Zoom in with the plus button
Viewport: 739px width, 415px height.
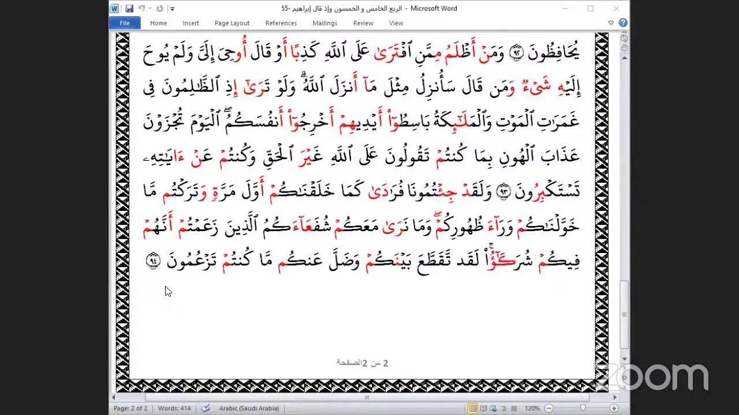[x=614, y=408]
